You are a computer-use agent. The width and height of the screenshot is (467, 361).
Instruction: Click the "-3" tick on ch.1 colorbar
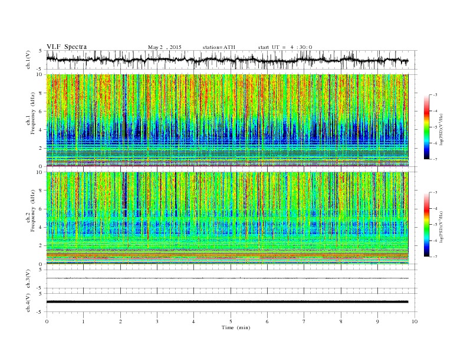point(435,95)
